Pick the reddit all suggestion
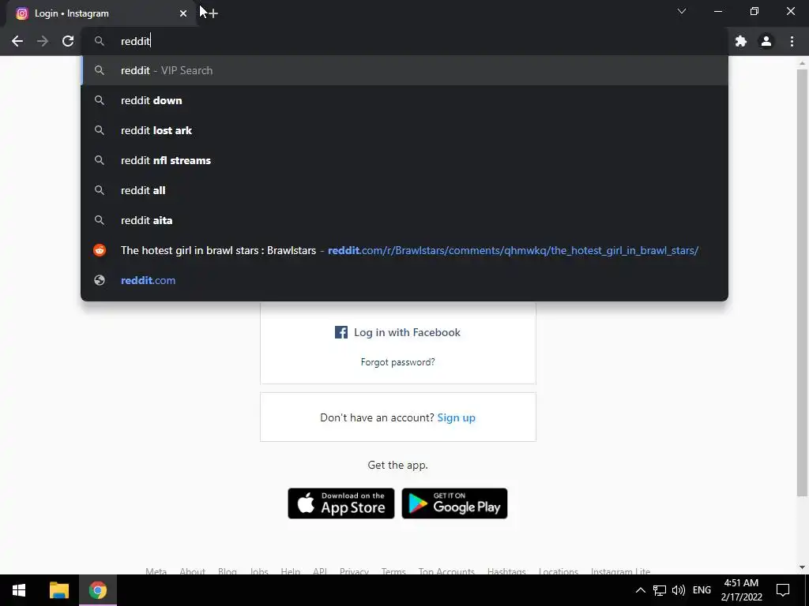809x606 pixels. point(404,190)
